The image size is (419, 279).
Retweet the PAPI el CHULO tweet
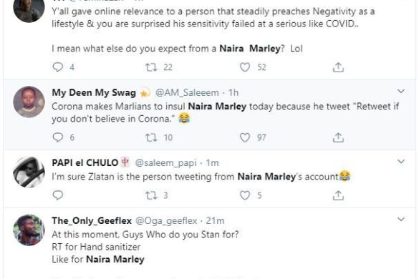point(151,195)
